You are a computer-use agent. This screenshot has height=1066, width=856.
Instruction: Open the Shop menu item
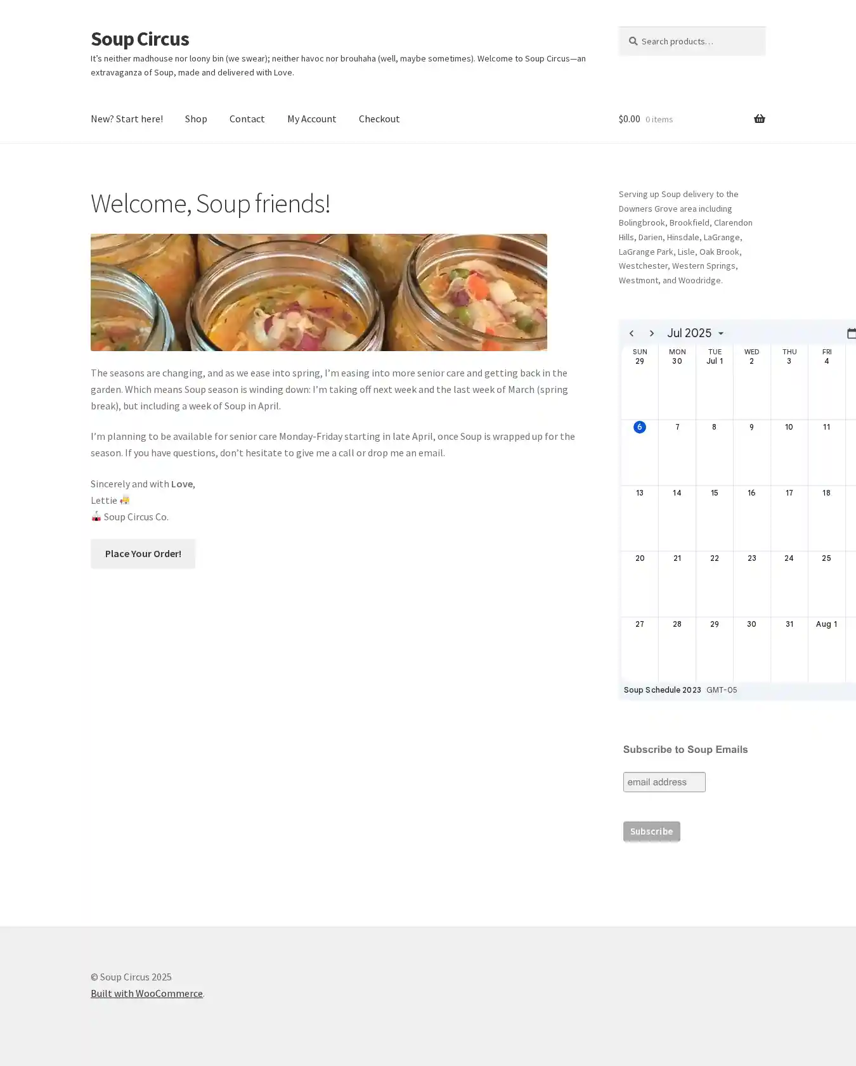click(x=196, y=119)
